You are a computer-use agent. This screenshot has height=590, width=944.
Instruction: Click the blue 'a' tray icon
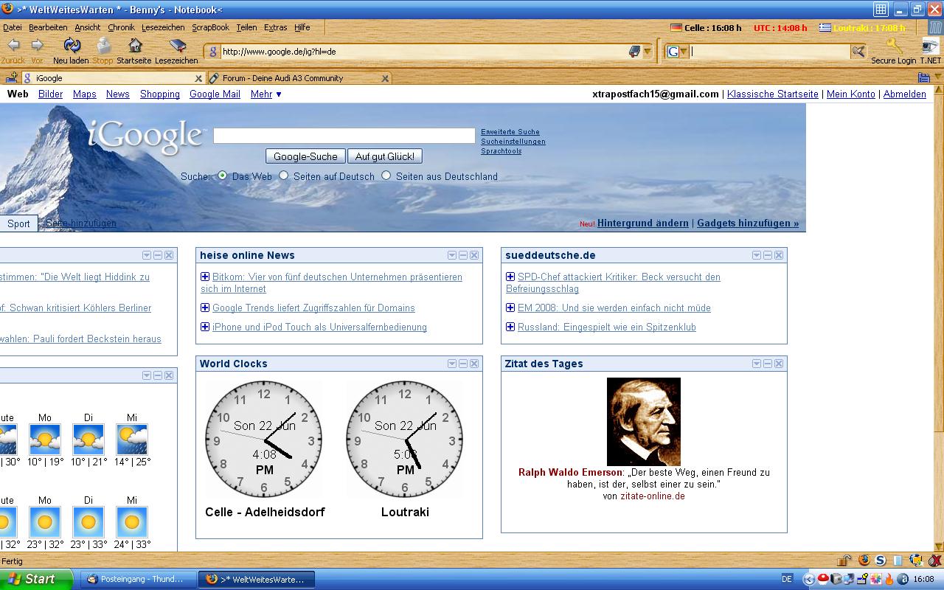[903, 580]
